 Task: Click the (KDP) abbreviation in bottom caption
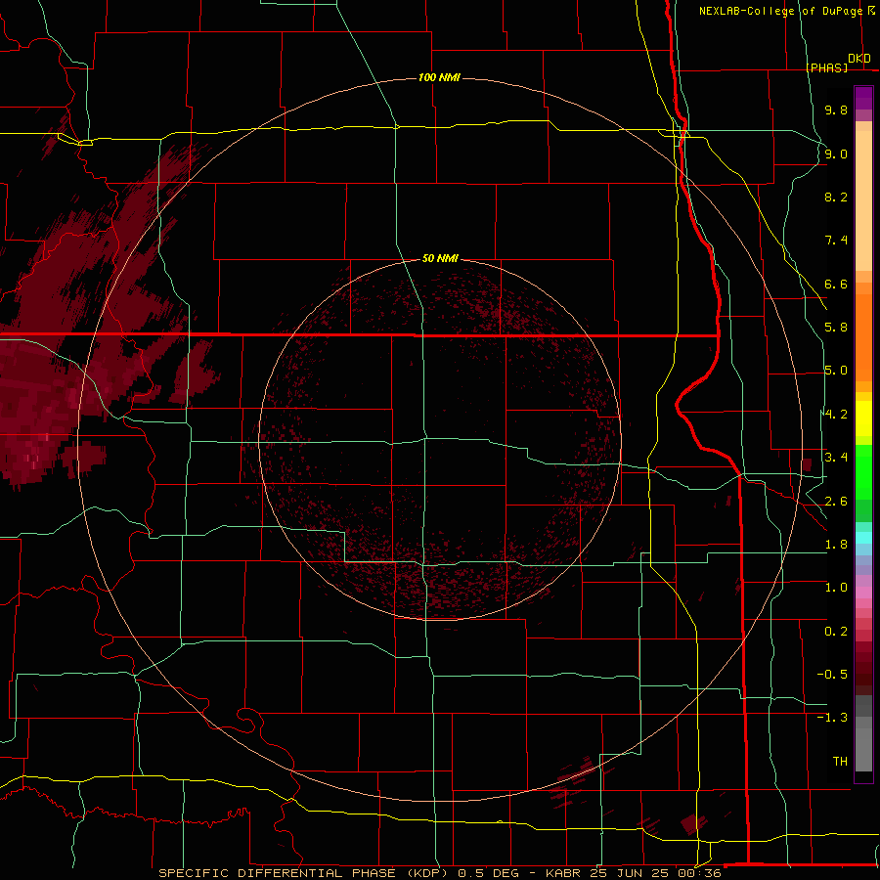pos(428,873)
